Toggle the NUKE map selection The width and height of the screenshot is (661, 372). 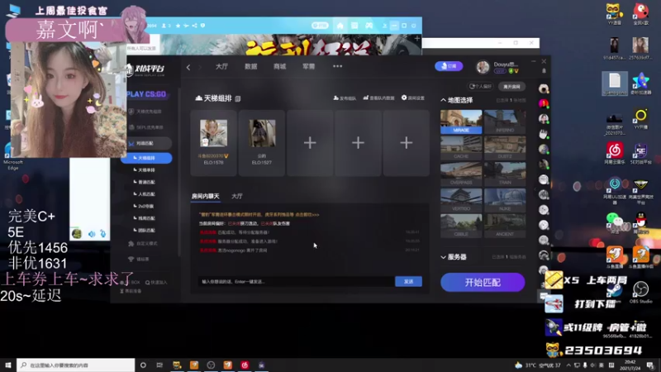(505, 200)
